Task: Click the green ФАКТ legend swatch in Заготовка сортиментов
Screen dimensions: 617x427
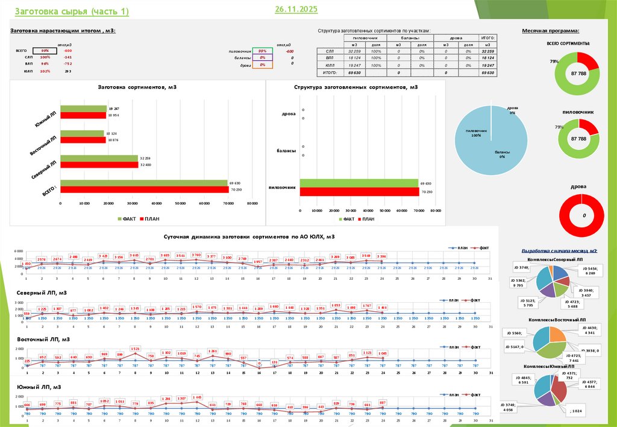Action: (120, 219)
